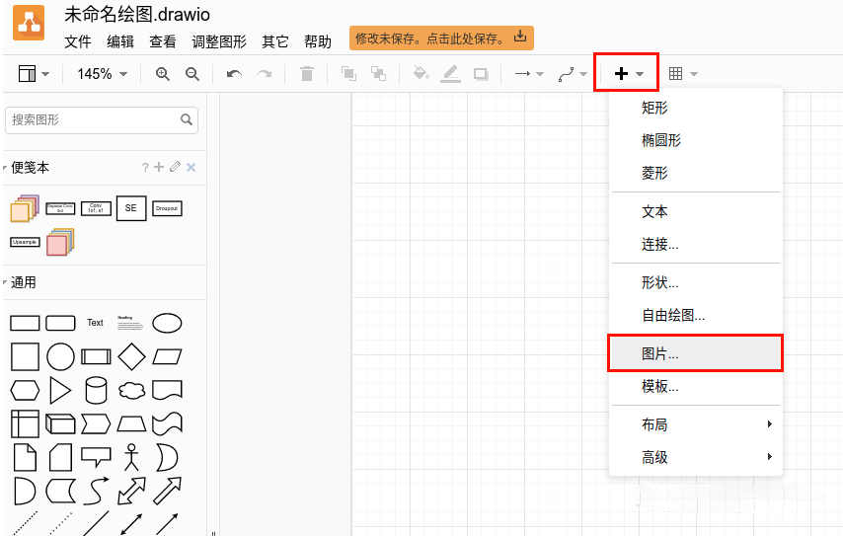Close the scratchpad with X icon
Image resolution: width=843 pixels, height=536 pixels.
191,168
